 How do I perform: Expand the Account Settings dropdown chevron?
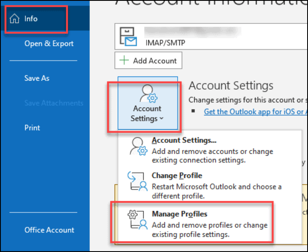[x=161, y=119]
